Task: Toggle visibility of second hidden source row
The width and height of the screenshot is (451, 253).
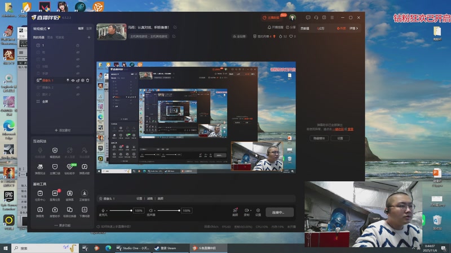Action: [78, 52]
